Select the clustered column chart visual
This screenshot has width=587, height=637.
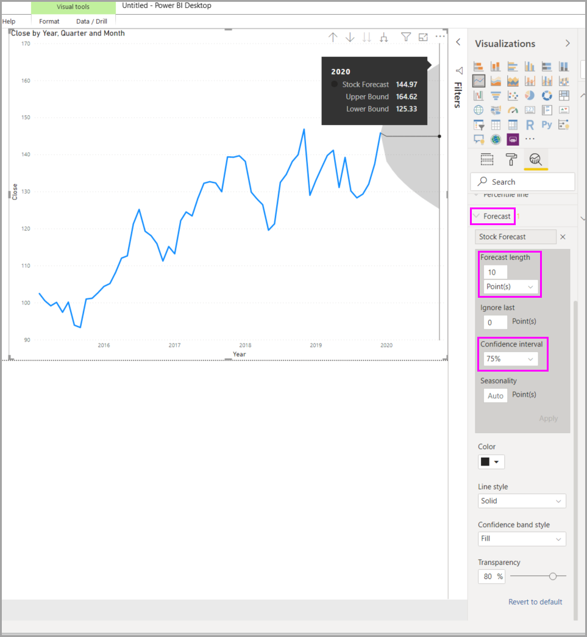coord(530,67)
